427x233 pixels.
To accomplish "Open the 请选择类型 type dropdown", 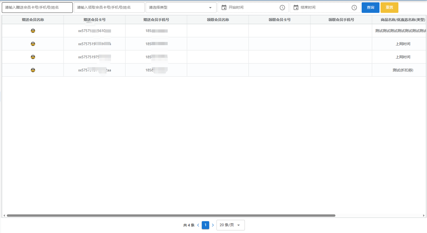I will 181,8.
